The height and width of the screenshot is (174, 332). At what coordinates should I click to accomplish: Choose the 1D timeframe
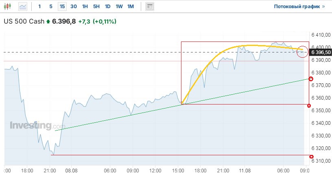click(107, 7)
